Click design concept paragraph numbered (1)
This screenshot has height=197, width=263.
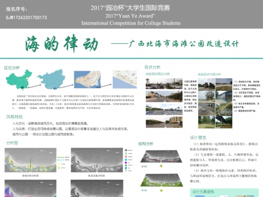[x=224, y=147]
